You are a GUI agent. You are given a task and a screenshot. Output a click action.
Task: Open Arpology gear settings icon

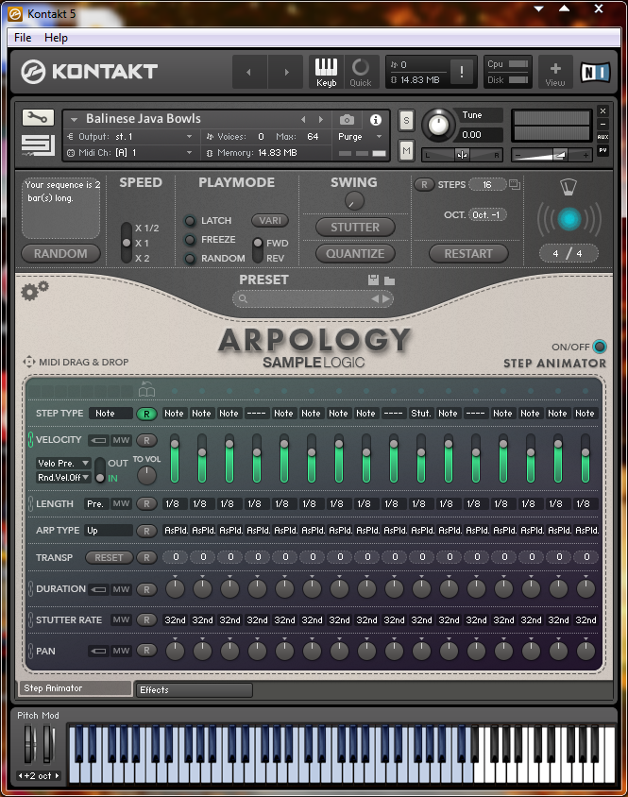pos(35,291)
